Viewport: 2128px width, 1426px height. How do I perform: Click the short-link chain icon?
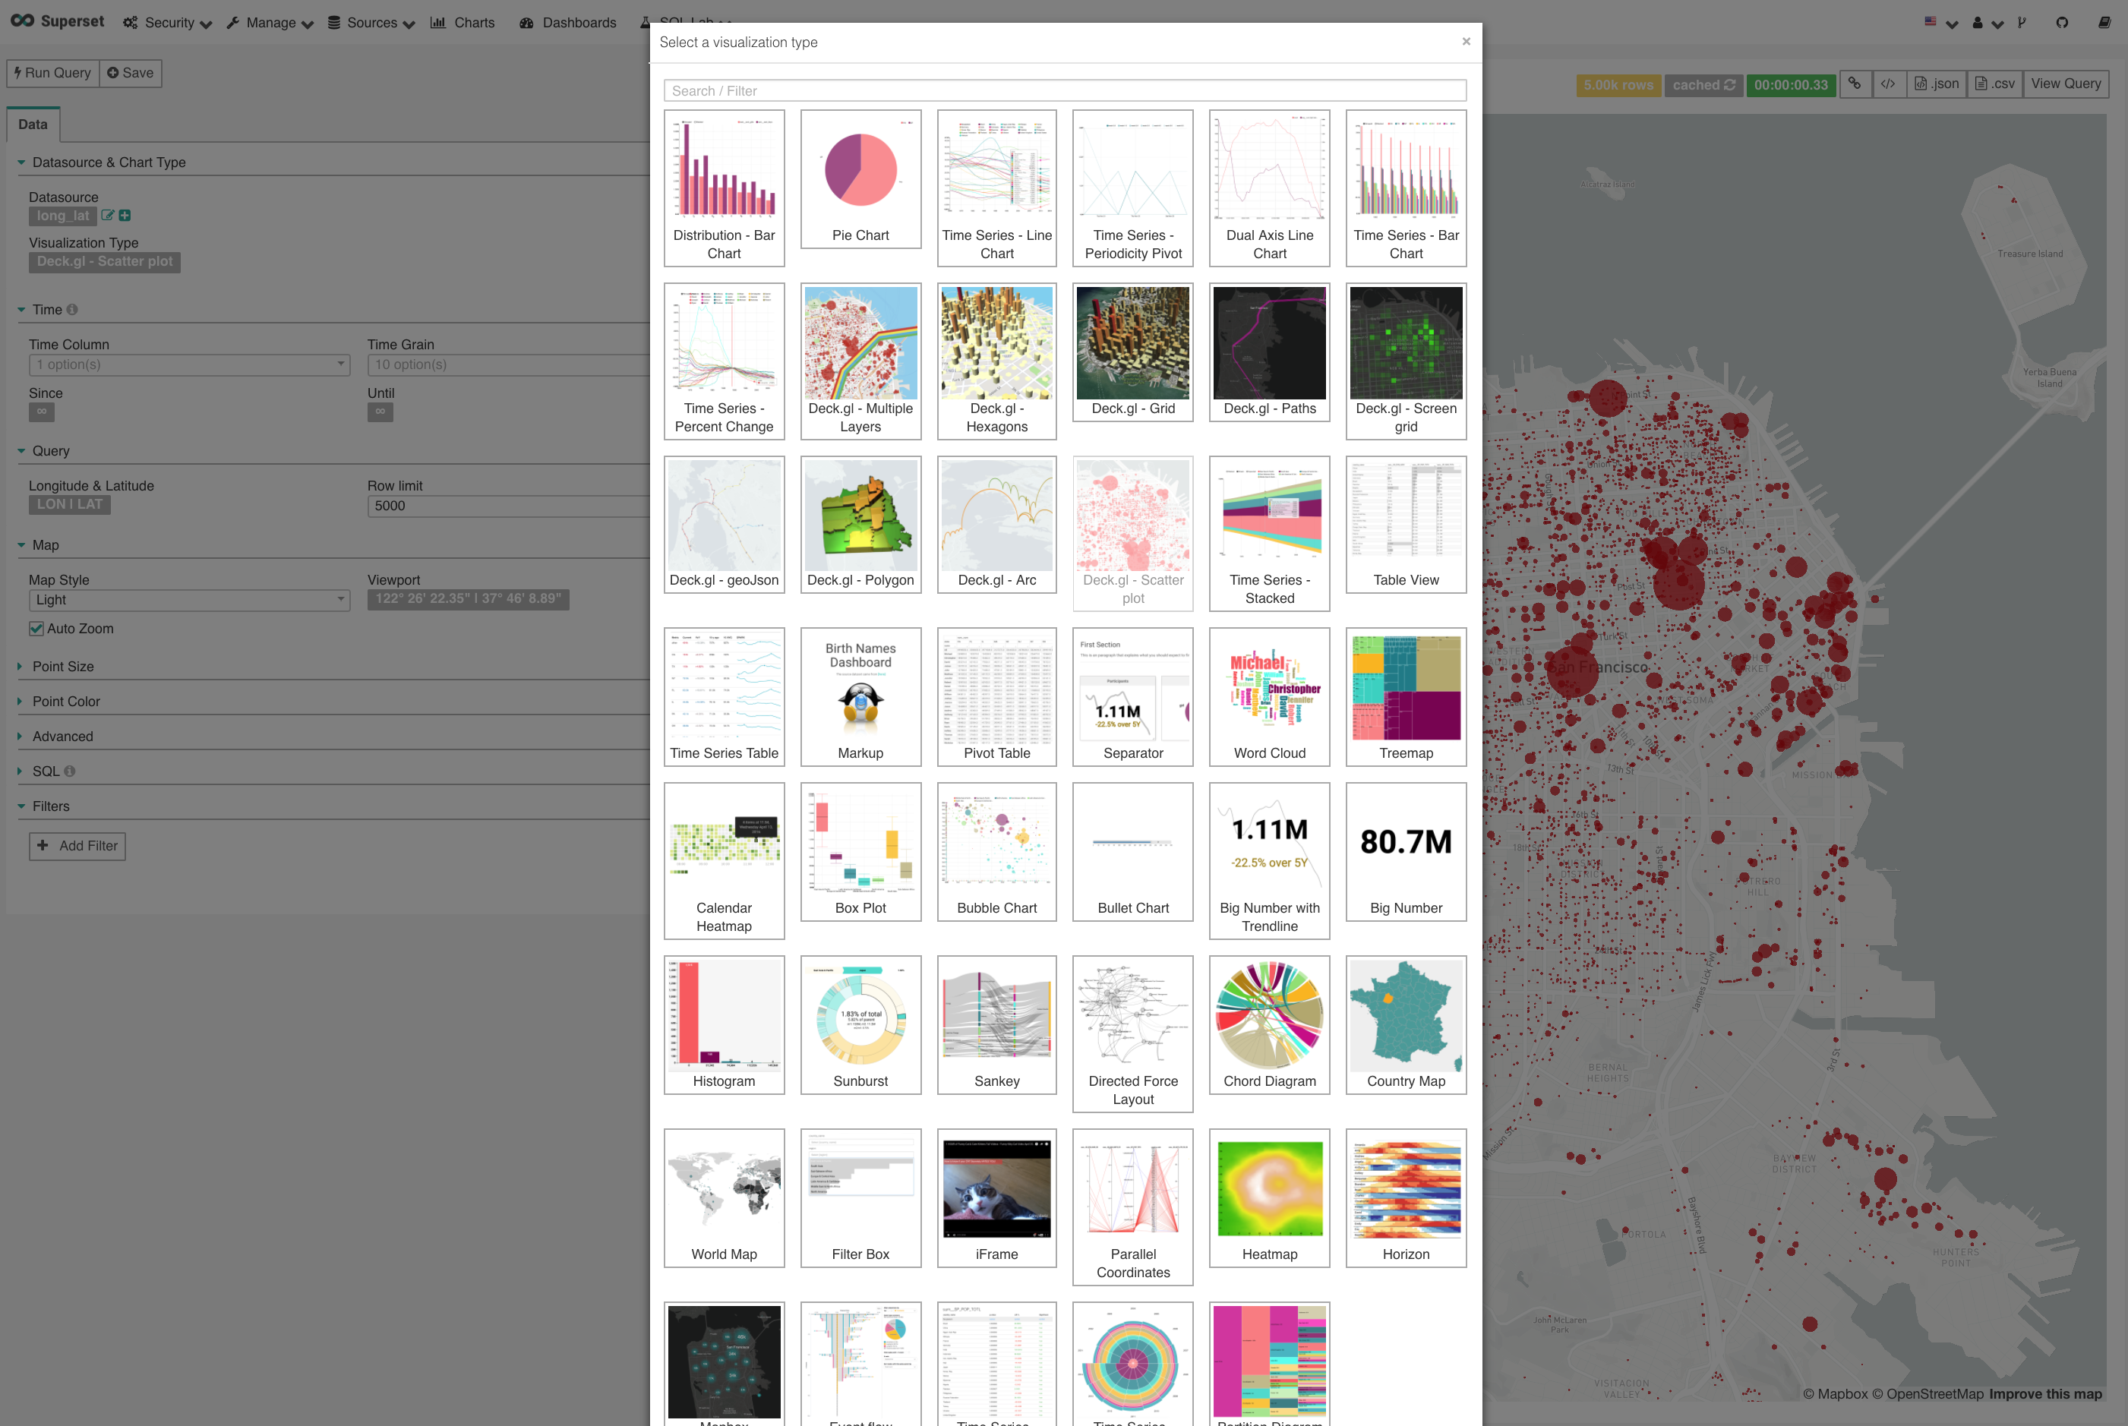pyautogui.click(x=1855, y=84)
